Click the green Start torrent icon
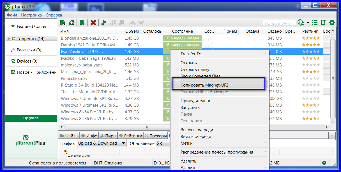The width and height of the screenshot is (341, 172). point(104,22)
